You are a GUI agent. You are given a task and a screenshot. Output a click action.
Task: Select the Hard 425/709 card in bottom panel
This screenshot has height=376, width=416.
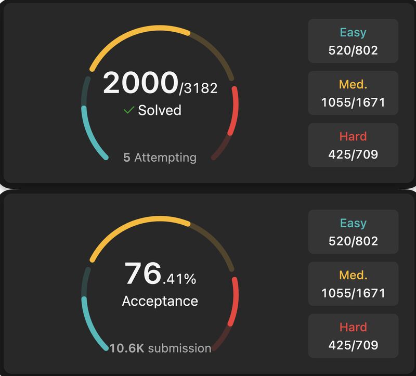point(353,335)
